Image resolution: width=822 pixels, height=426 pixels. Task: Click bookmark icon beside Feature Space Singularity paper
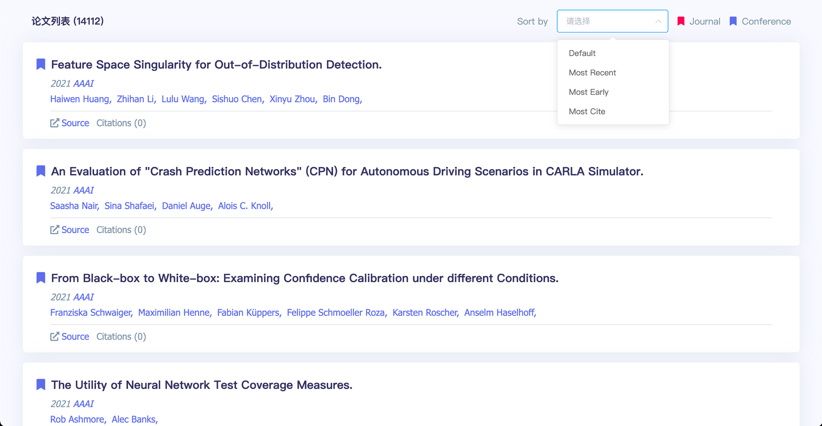pyautogui.click(x=41, y=64)
